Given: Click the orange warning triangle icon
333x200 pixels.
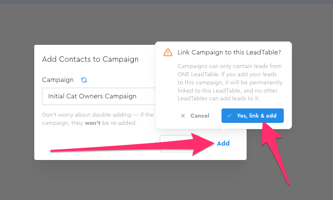Looking at the screenshot, I should pyautogui.click(x=167, y=52).
